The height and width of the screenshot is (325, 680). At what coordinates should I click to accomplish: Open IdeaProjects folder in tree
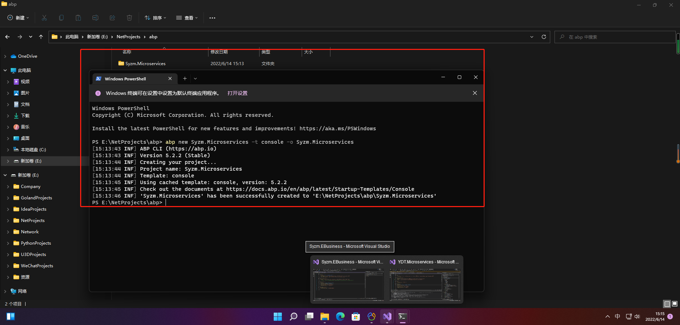(33, 209)
